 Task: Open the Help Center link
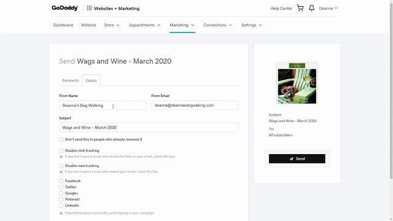tap(281, 8)
